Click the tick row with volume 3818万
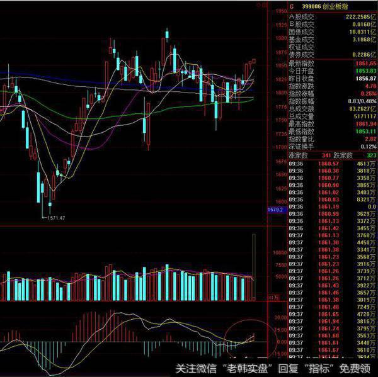The width and height of the screenshot is (378, 377). point(333,171)
